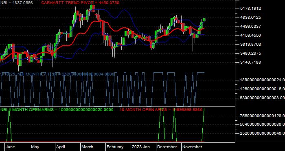Click the 630000000000008.0 TRIN axis value
This screenshot has width=285, height=151.
click(262, 98)
